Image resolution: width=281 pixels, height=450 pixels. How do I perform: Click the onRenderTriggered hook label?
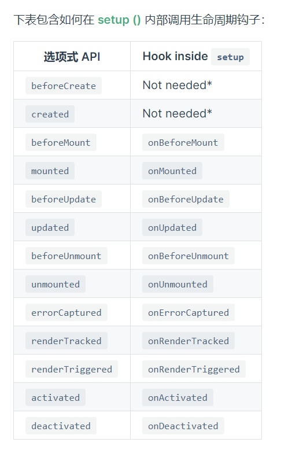[x=194, y=369]
